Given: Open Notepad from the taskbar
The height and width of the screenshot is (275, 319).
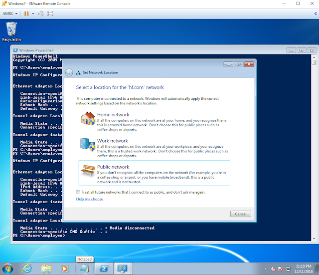Looking at the screenshot, I should pos(85,269).
